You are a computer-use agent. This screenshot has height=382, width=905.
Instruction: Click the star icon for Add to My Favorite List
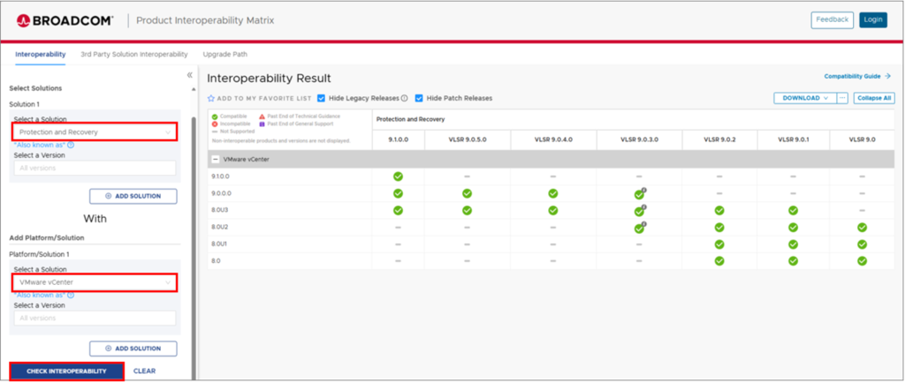pyautogui.click(x=210, y=99)
